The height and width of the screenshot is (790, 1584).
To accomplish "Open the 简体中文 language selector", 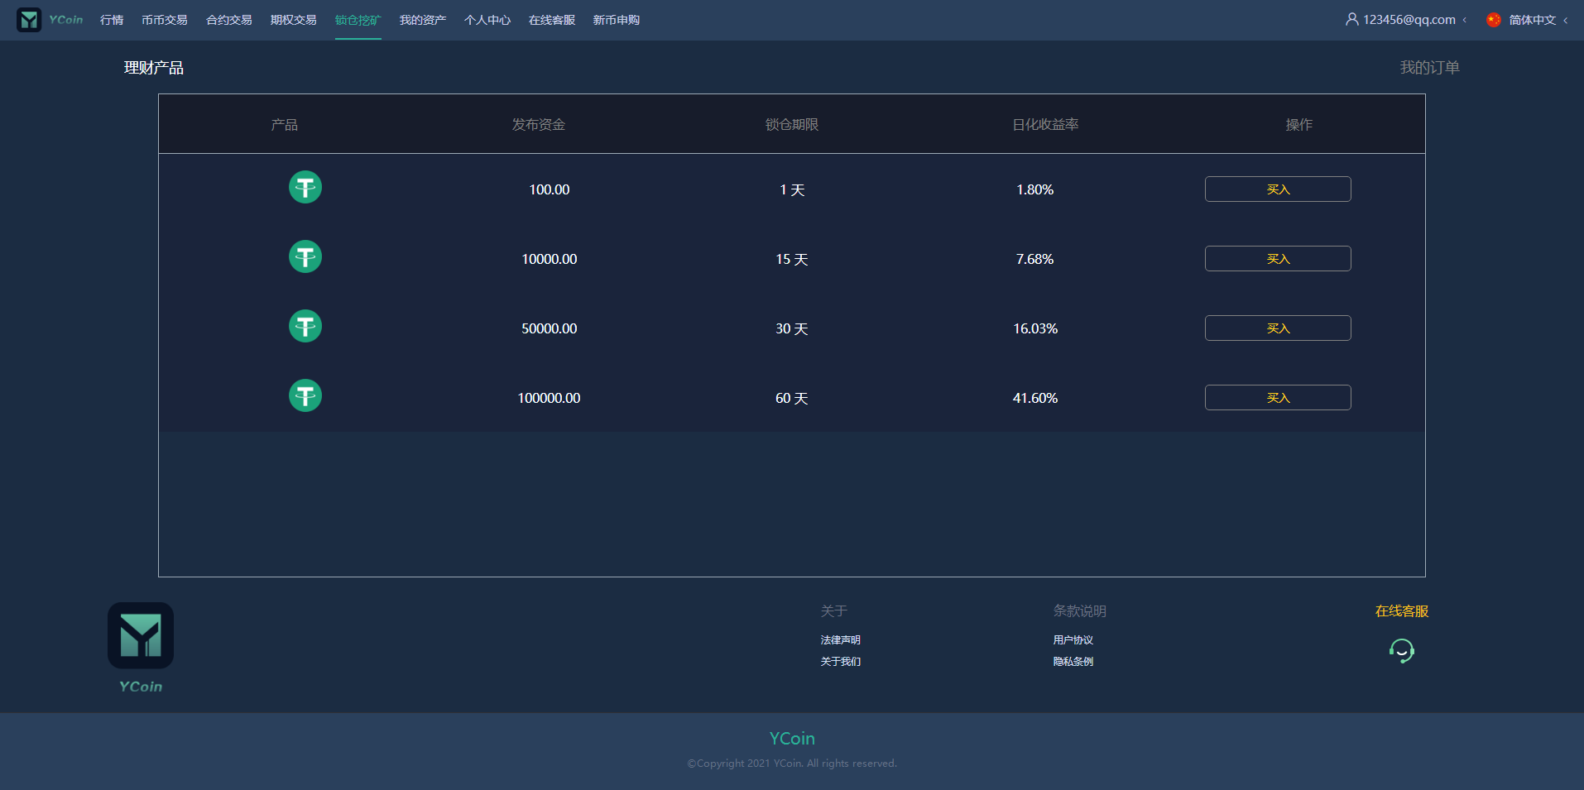I will pyautogui.click(x=1532, y=20).
